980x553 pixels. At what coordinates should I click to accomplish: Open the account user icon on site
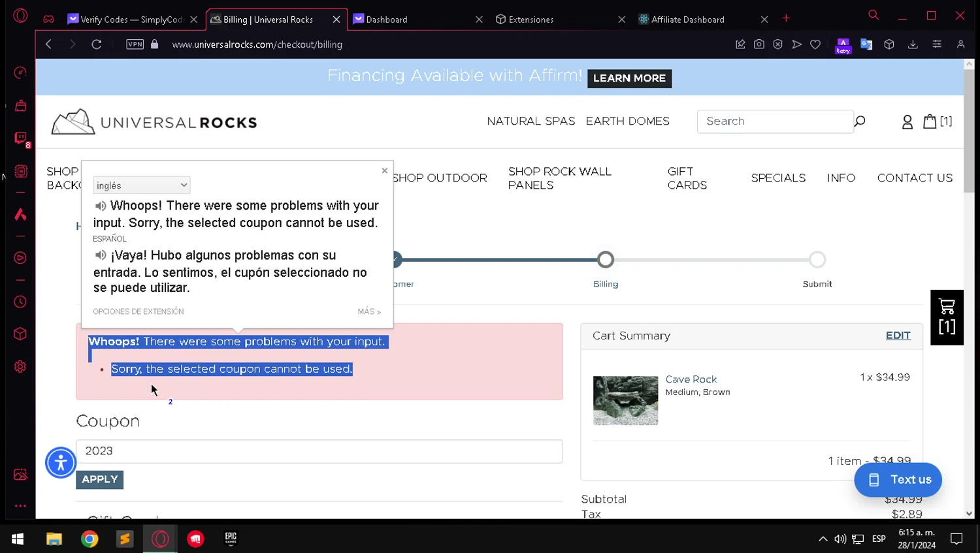(x=907, y=122)
